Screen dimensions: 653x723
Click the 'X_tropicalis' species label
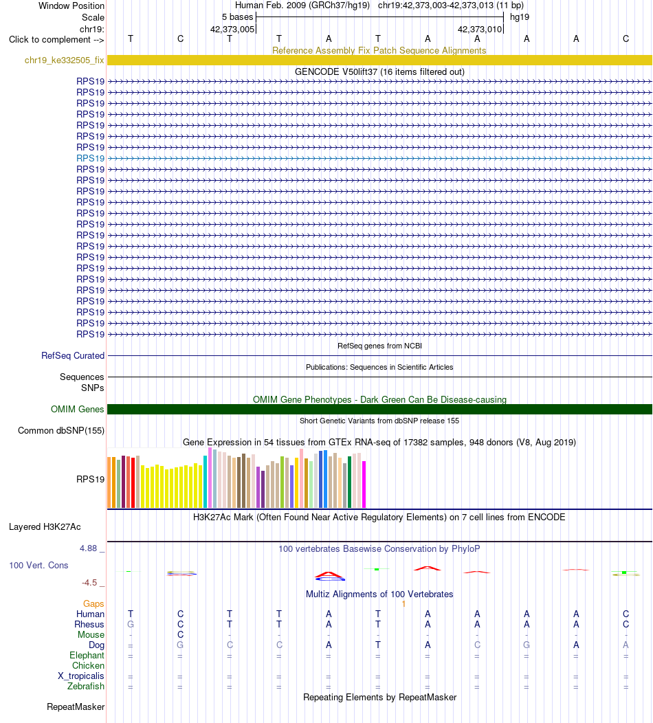pyautogui.click(x=81, y=676)
